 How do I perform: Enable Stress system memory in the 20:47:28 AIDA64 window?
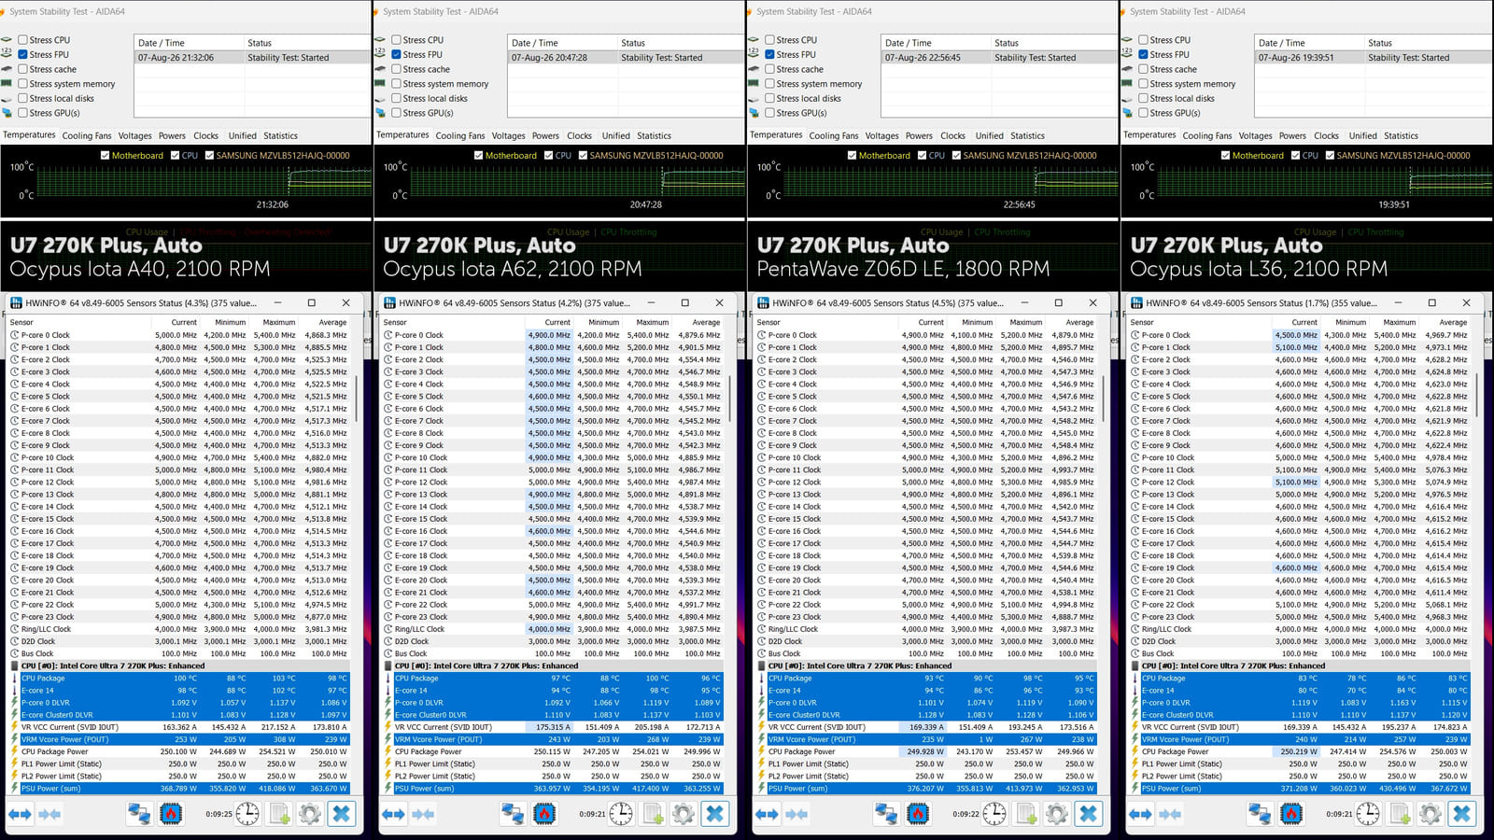coord(396,84)
